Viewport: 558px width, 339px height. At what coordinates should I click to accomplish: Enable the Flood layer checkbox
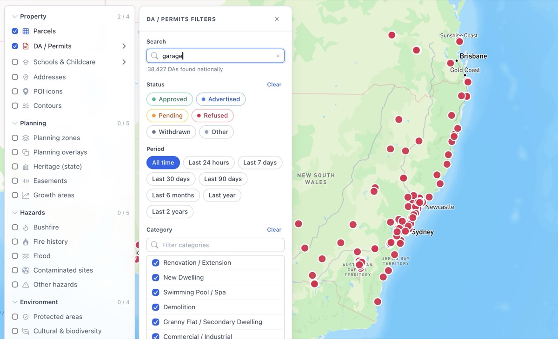[x=15, y=256]
